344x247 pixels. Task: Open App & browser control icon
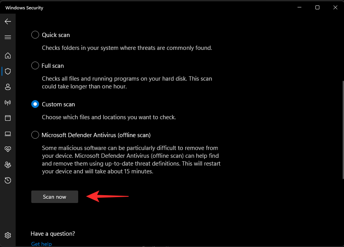(8, 118)
